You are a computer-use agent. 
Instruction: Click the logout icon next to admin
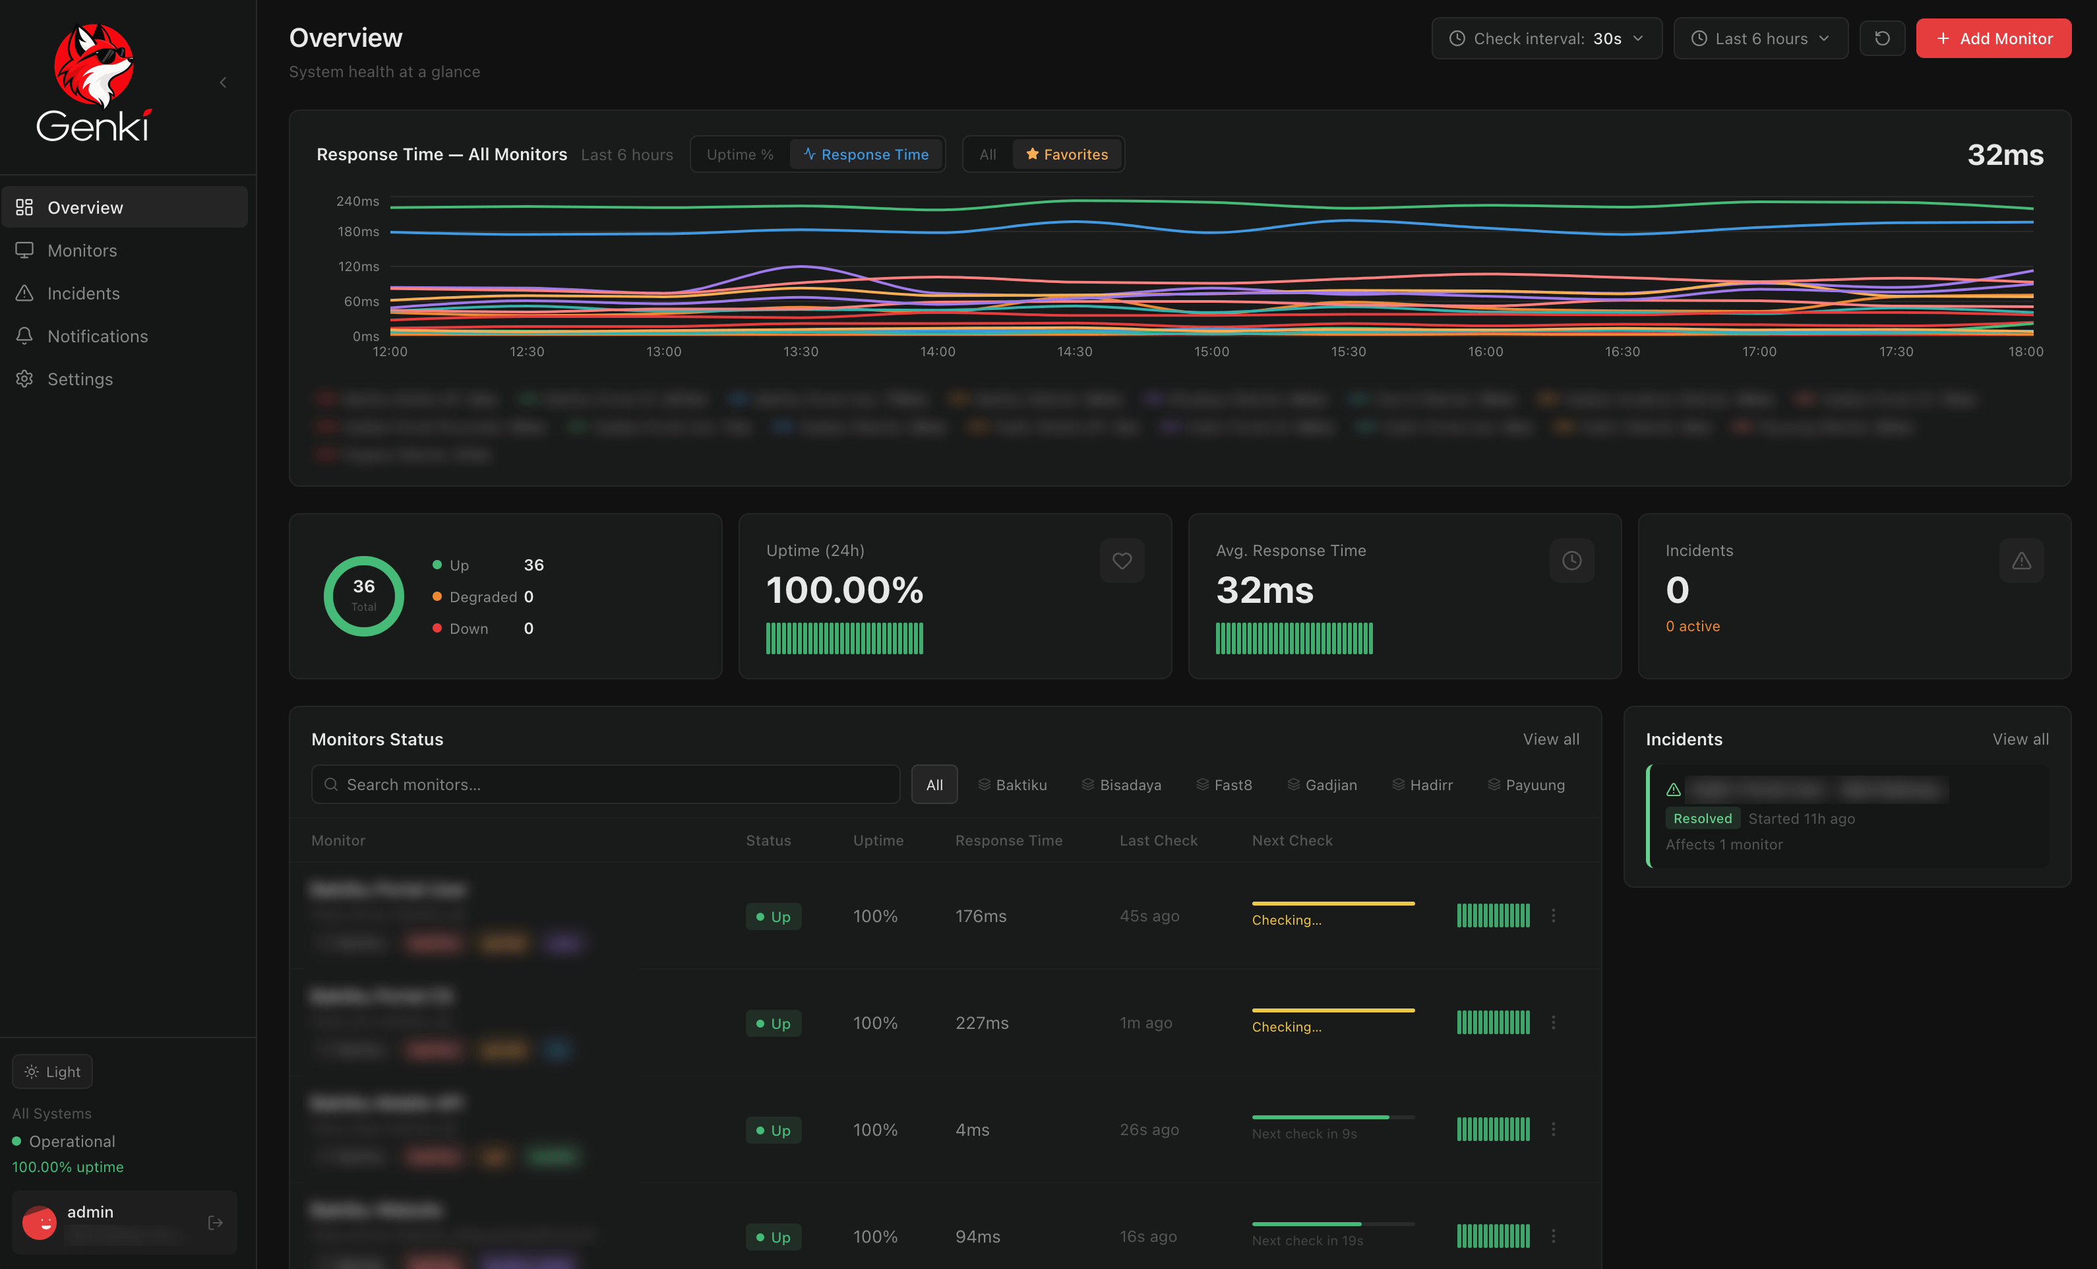216,1222
